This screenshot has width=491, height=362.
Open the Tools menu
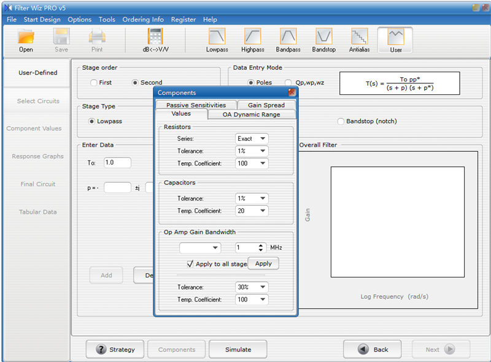coord(107,20)
